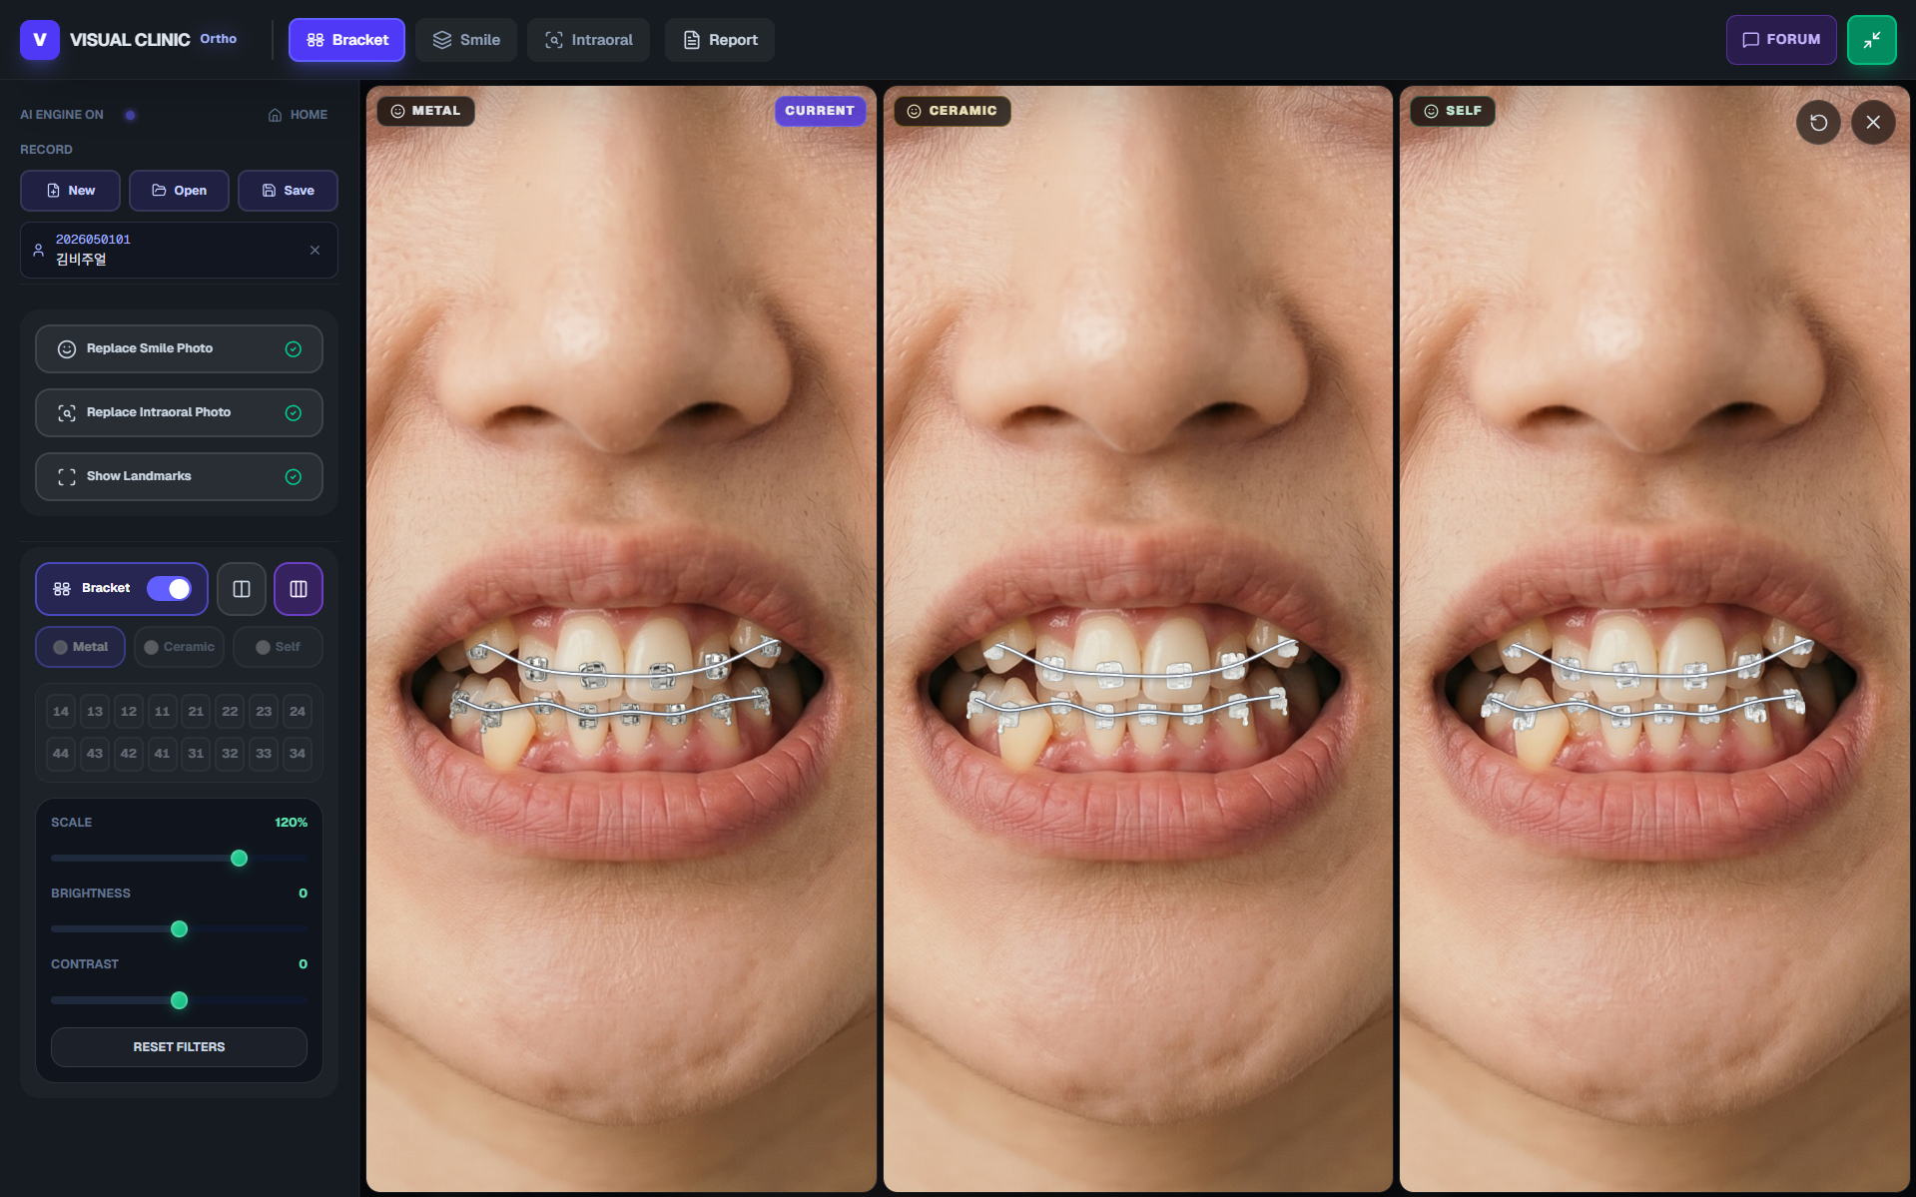
Task: Click the green collapse fullscreen icon
Action: tap(1871, 40)
